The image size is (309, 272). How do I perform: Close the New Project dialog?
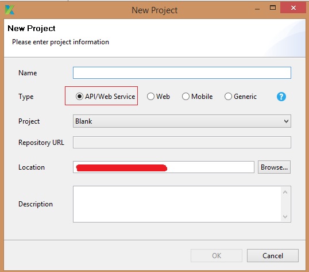pos(293,7)
